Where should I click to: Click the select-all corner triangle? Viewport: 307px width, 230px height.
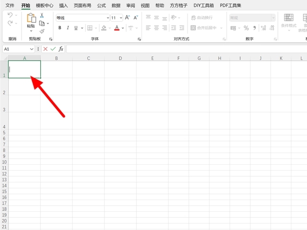(5, 58)
